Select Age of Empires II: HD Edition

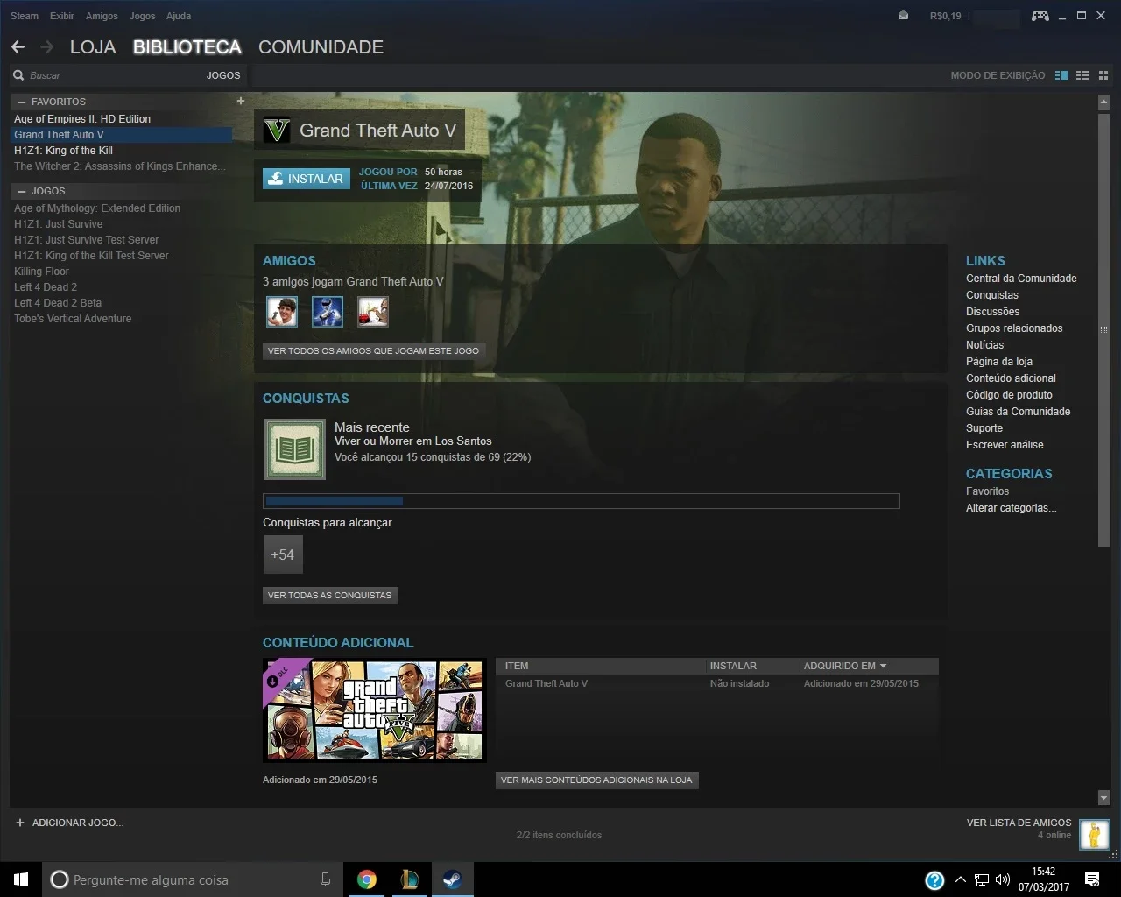click(x=121, y=119)
